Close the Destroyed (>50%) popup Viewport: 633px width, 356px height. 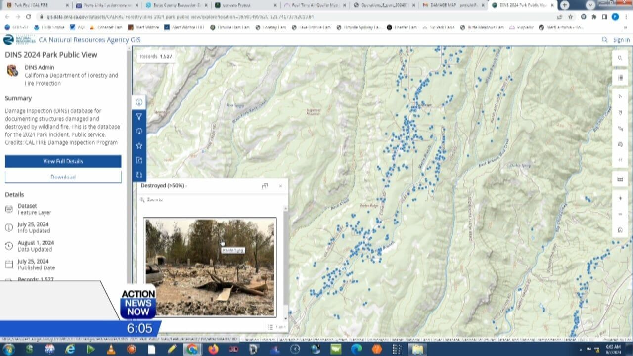280,186
